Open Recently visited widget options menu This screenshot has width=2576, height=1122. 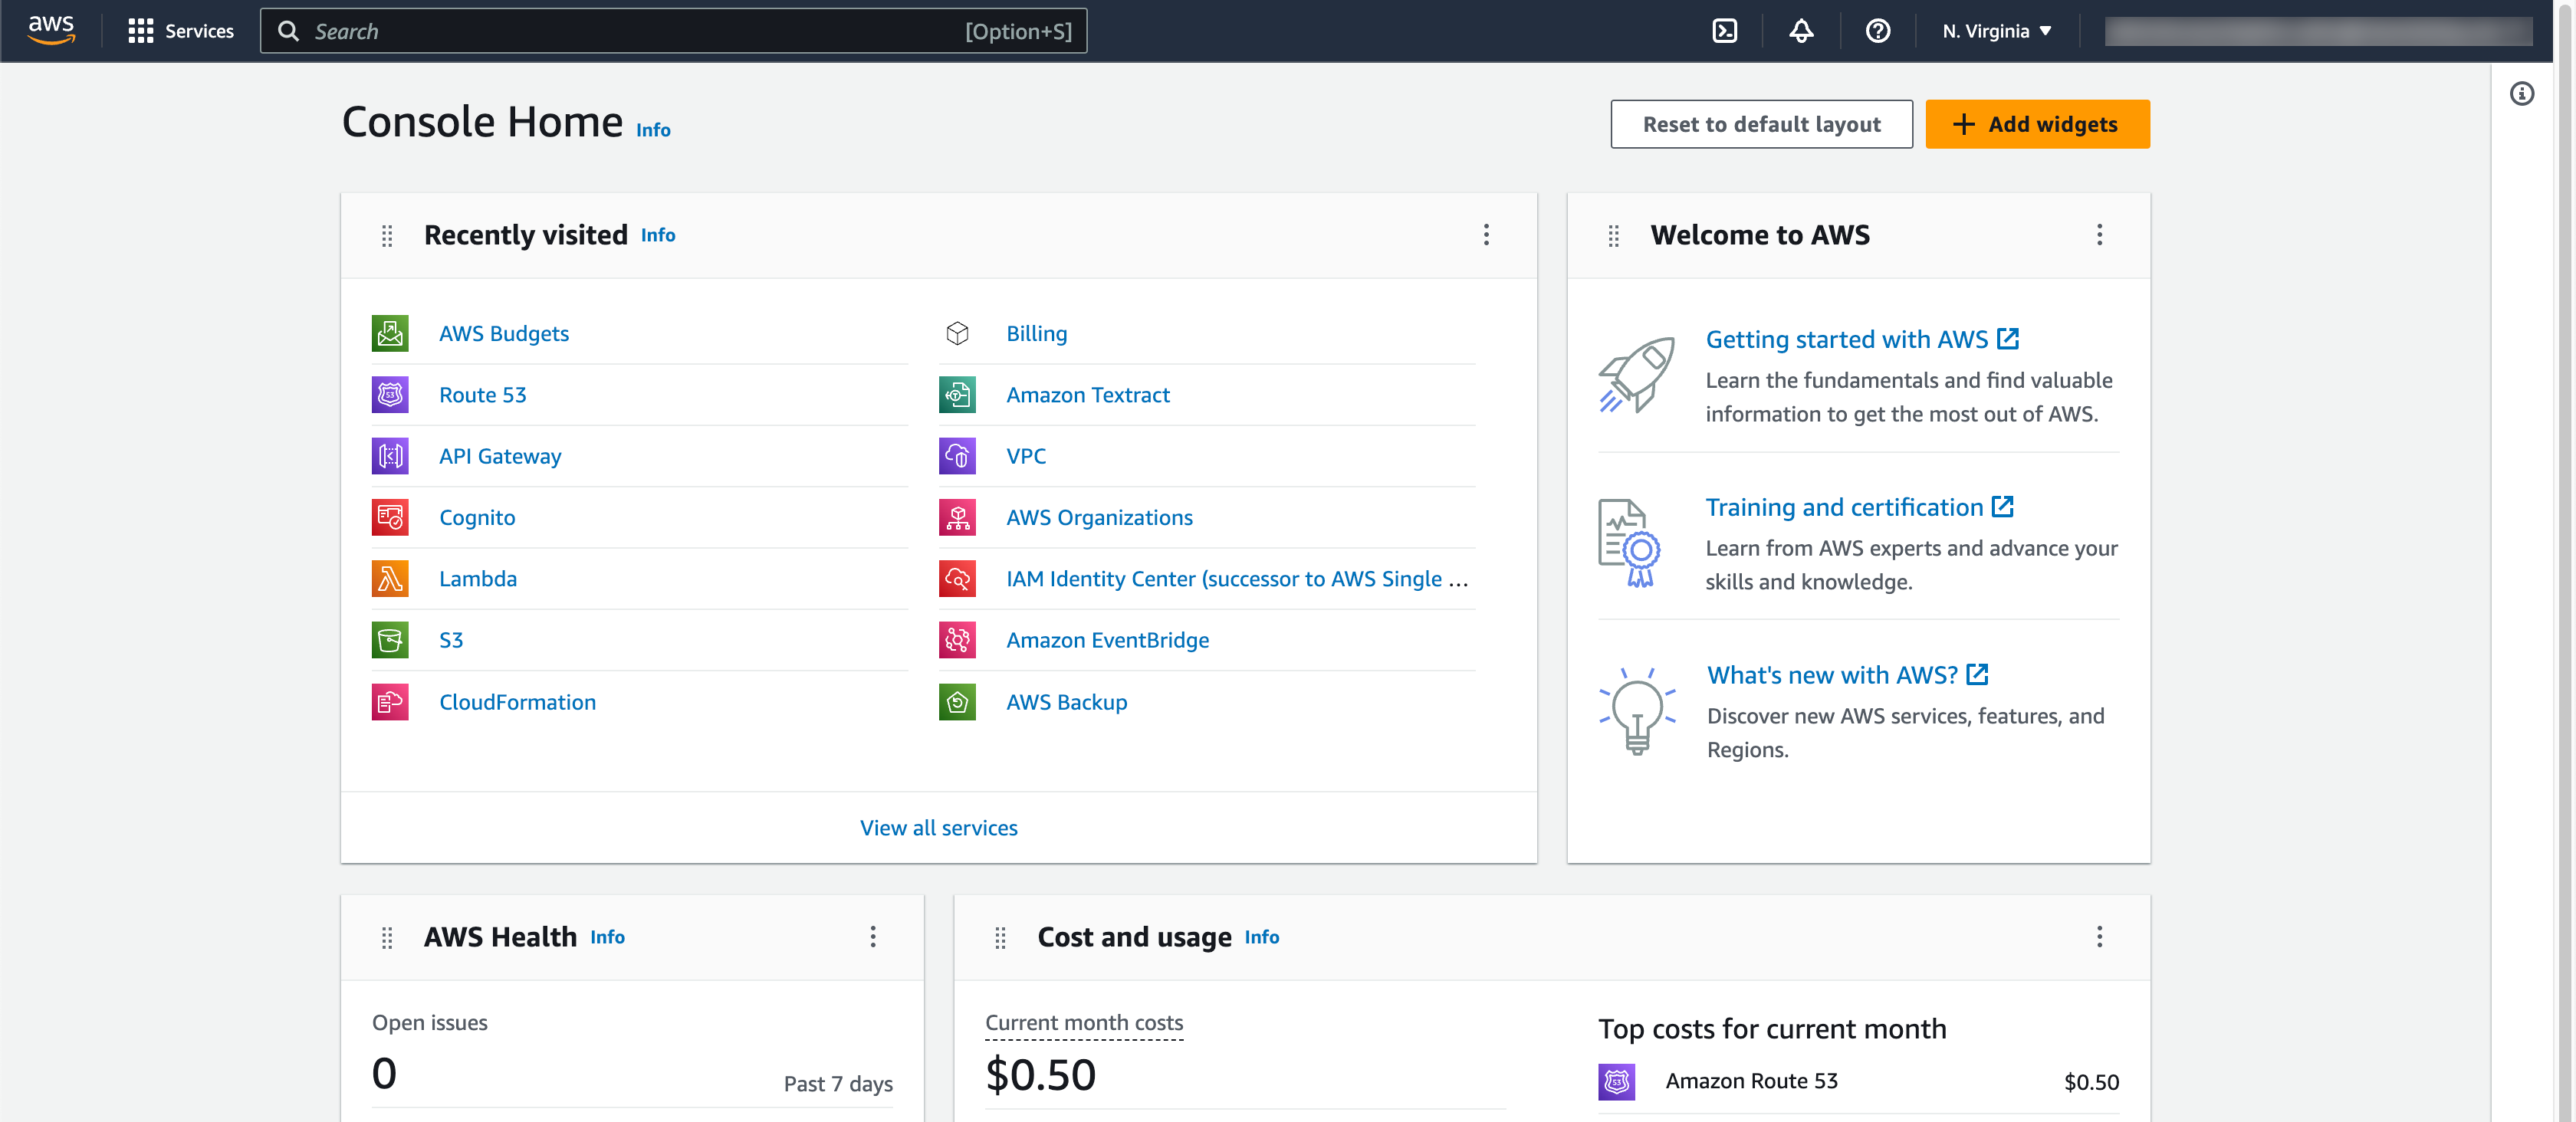pyautogui.click(x=1486, y=235)
